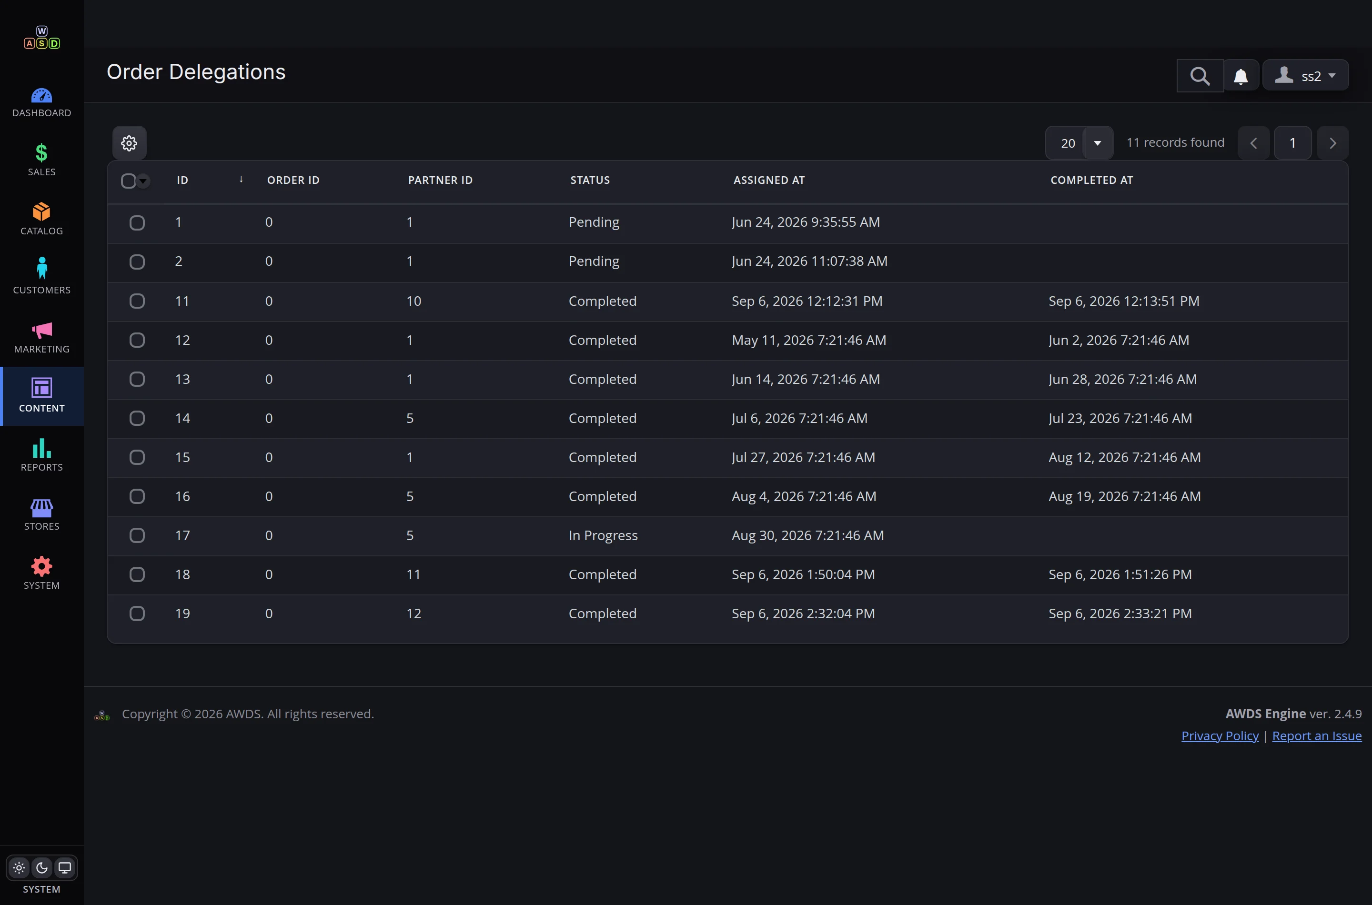Open the ss2 user account dropdown
Image resolution: width=1372 pixels, height=905 pixels.
point(1306,76)
